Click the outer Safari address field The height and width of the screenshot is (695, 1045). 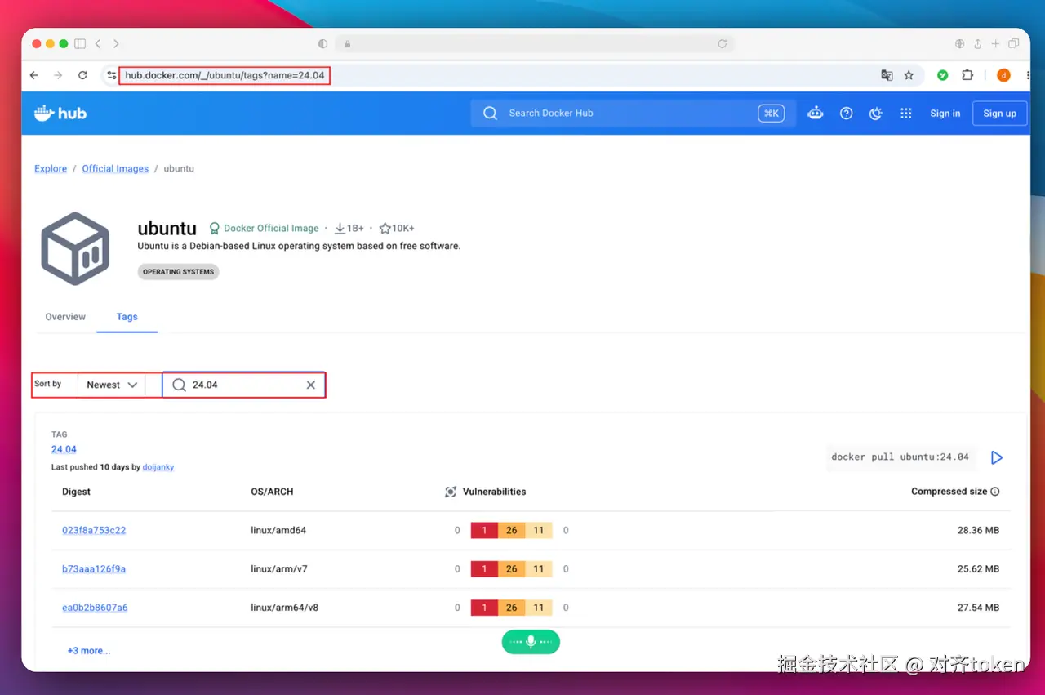click(535, 43)
